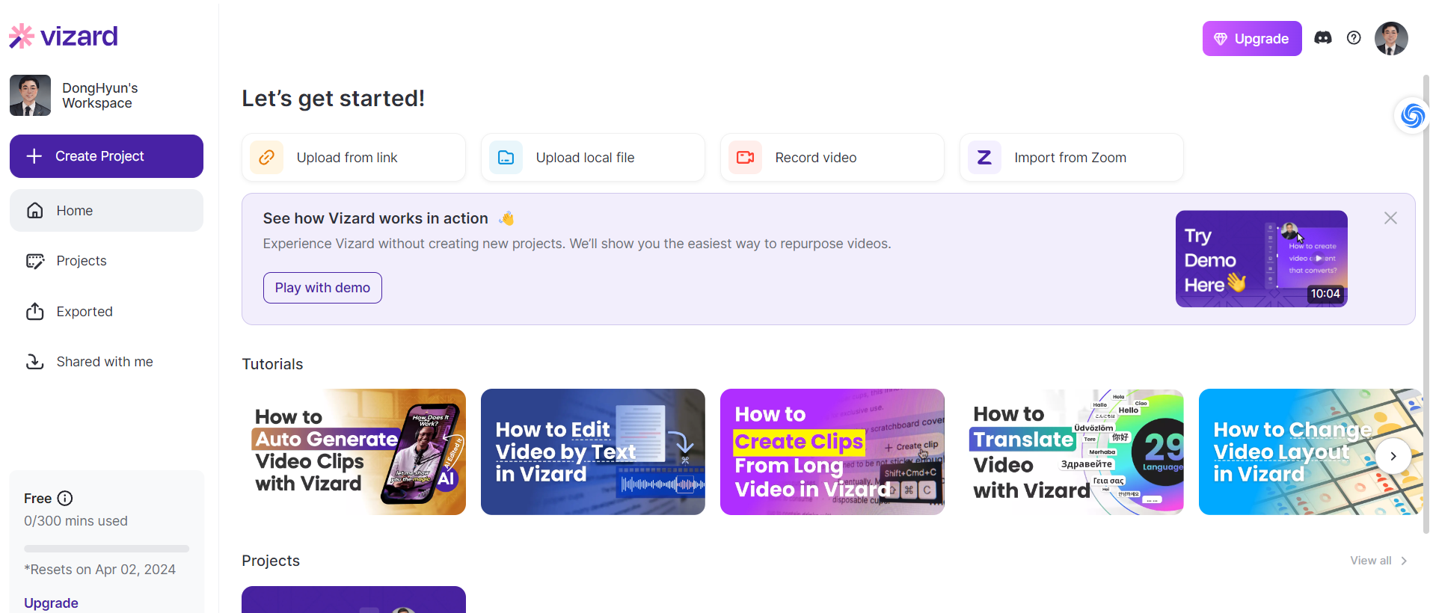
Task: Click the Exported share icon
Action: (x=35, y=311)
